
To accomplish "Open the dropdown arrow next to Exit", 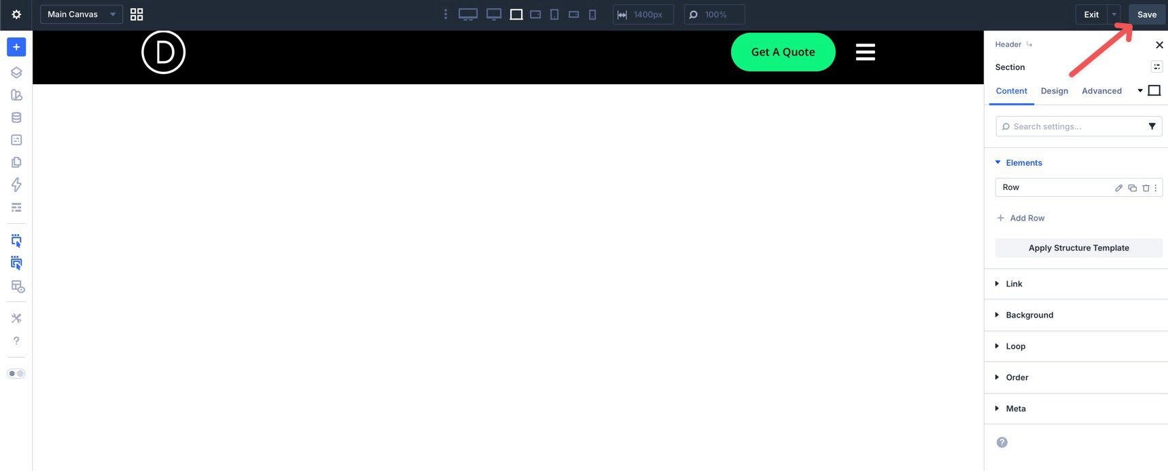I will 1114,14.
